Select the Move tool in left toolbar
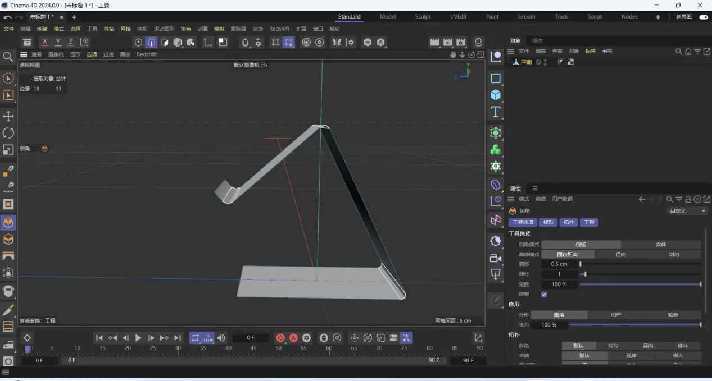The height and width of the screenshot is (381, 712). point(8,116)
